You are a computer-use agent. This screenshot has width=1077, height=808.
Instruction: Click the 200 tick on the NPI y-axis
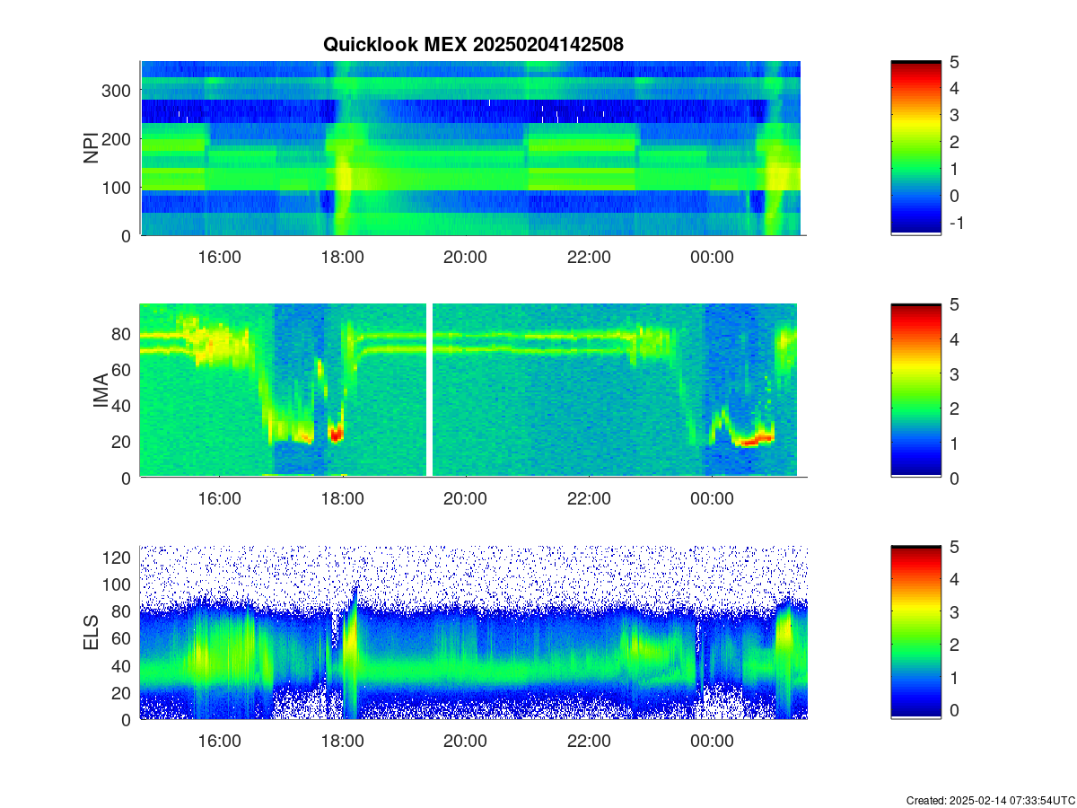[118, 138]
